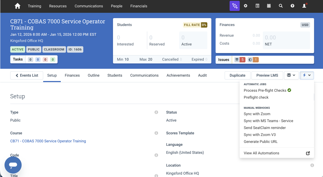Click the FILL RATE 0% badge
This screenshot has height=177, width=323.
(x=195, y=25)
